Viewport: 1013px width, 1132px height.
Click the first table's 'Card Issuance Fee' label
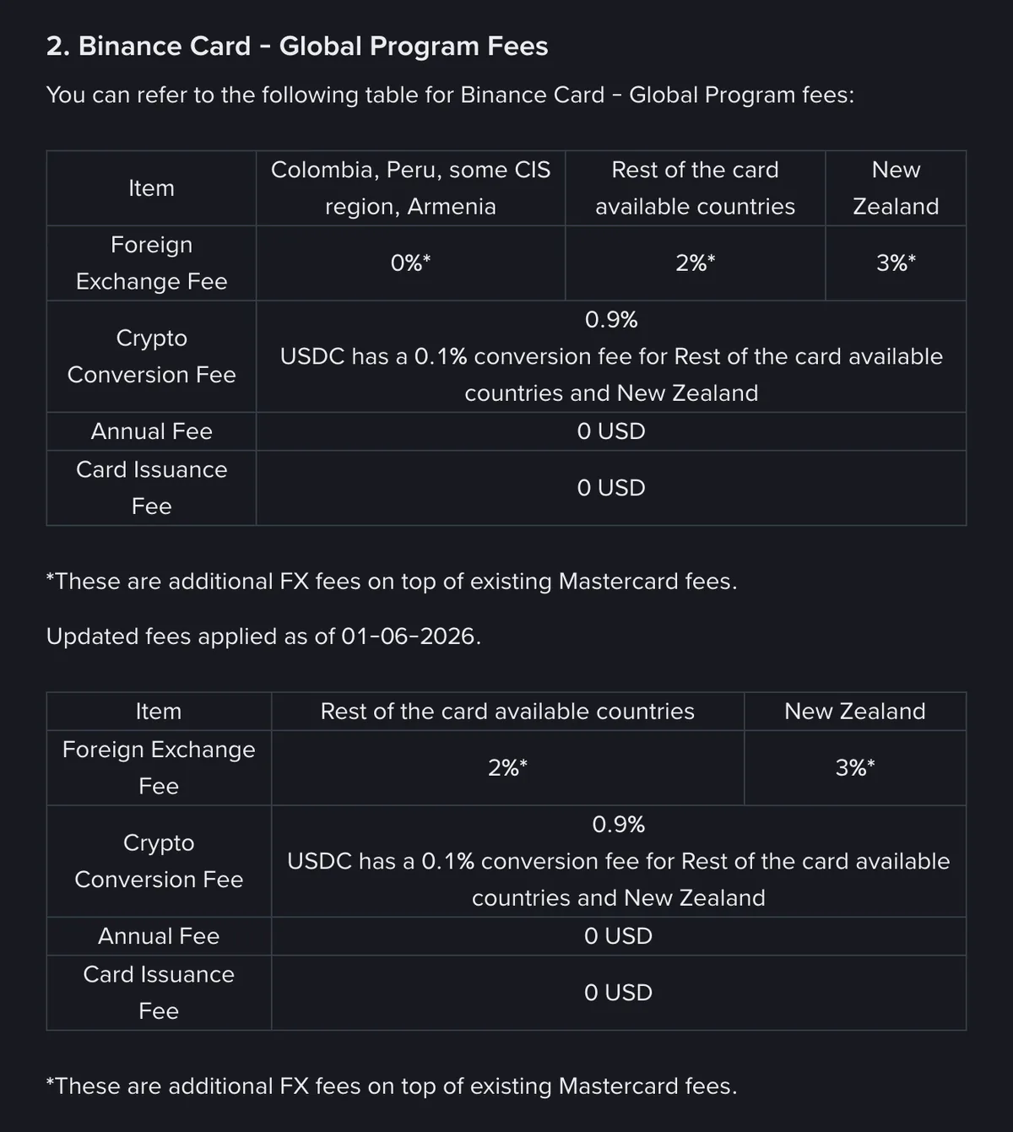[151, 488]
